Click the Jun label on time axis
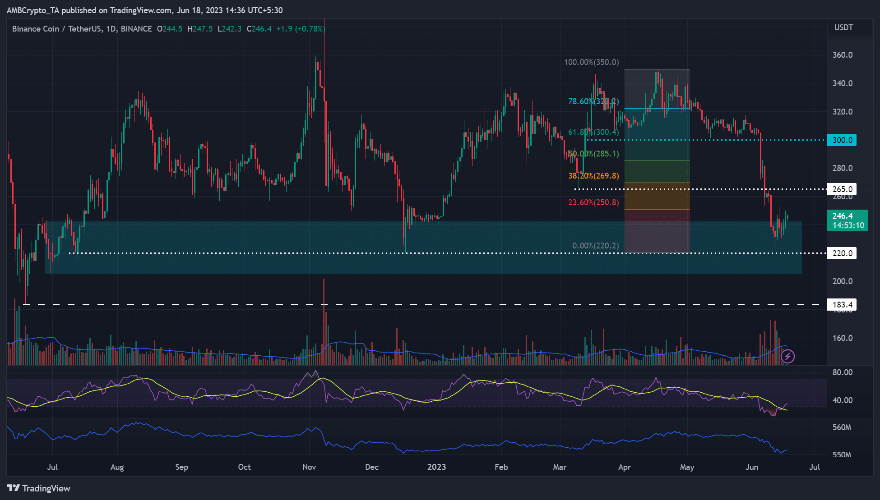This screenshot has width=880, height=500. (x=752, y=467)
